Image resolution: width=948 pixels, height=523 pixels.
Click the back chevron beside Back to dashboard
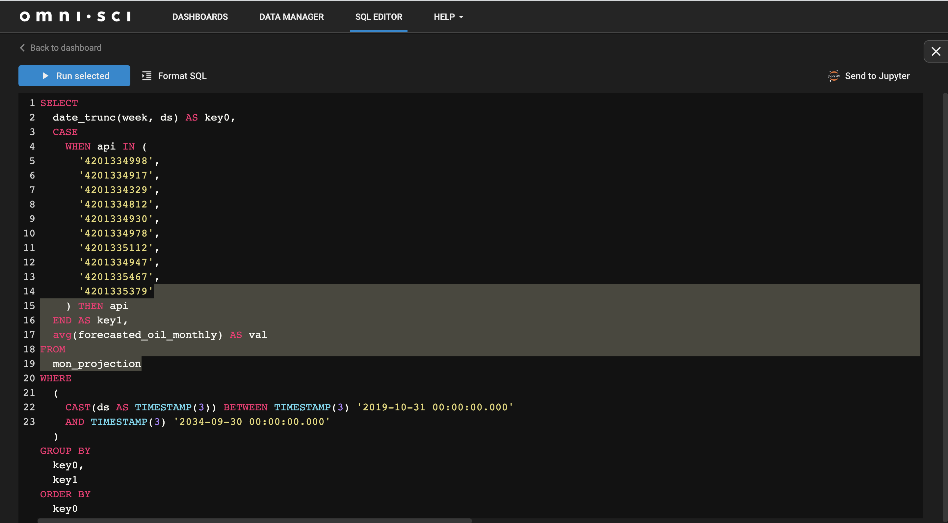[22, 47]
